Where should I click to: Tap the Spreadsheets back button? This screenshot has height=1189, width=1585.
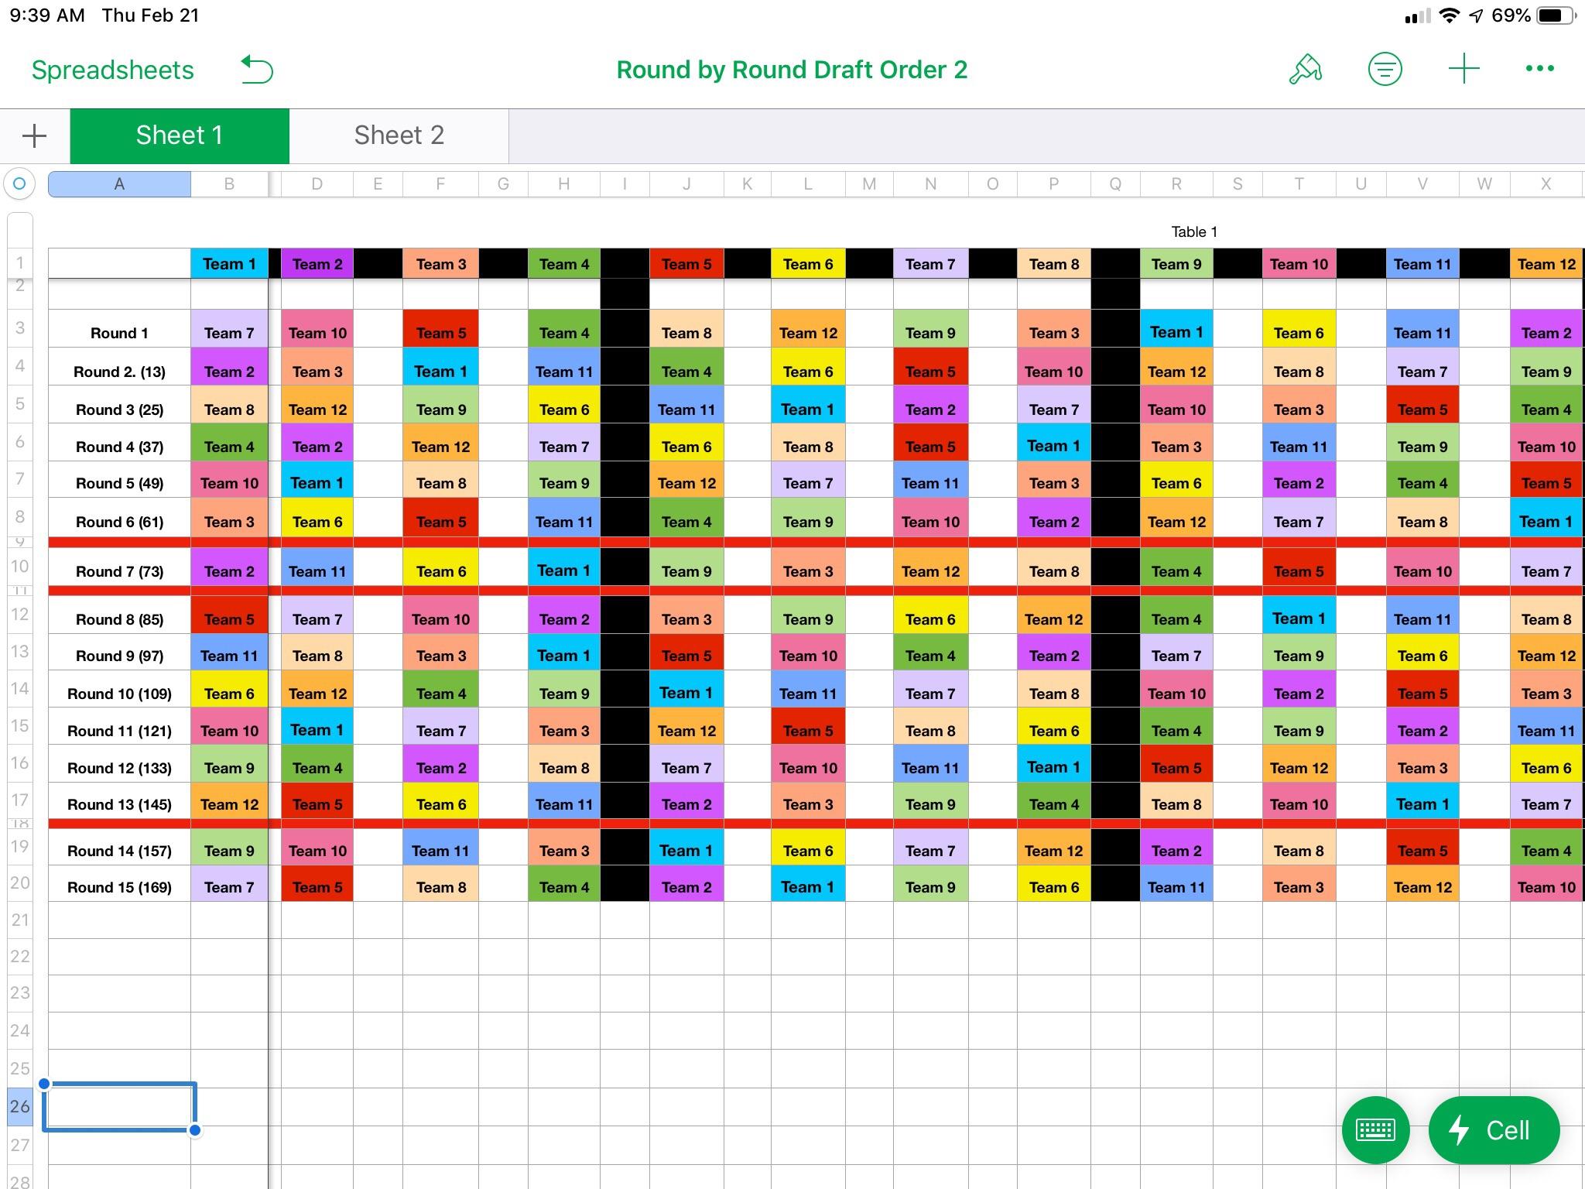tap(111, 69)
